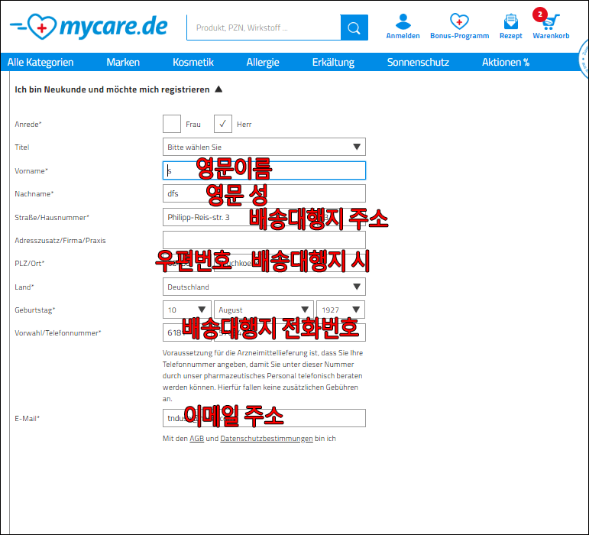Click the Anmelden label link
589x535 pixels.
[403, 36]
